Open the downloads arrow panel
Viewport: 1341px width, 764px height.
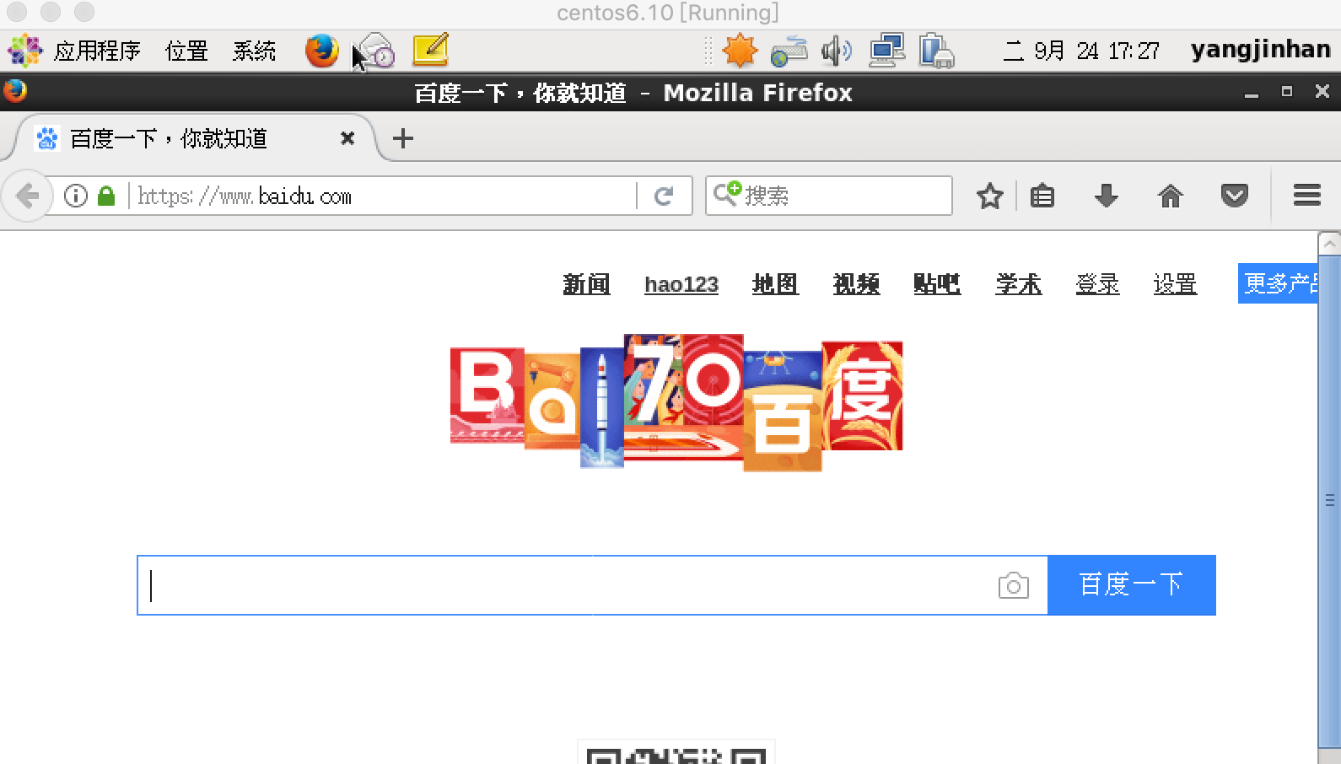1106,196
